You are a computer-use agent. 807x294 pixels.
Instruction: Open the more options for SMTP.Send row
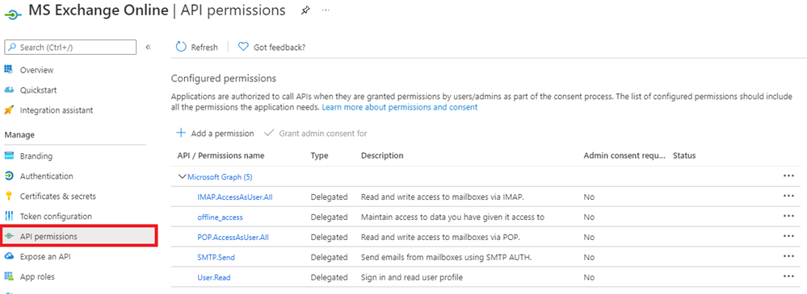coord(788,255)
